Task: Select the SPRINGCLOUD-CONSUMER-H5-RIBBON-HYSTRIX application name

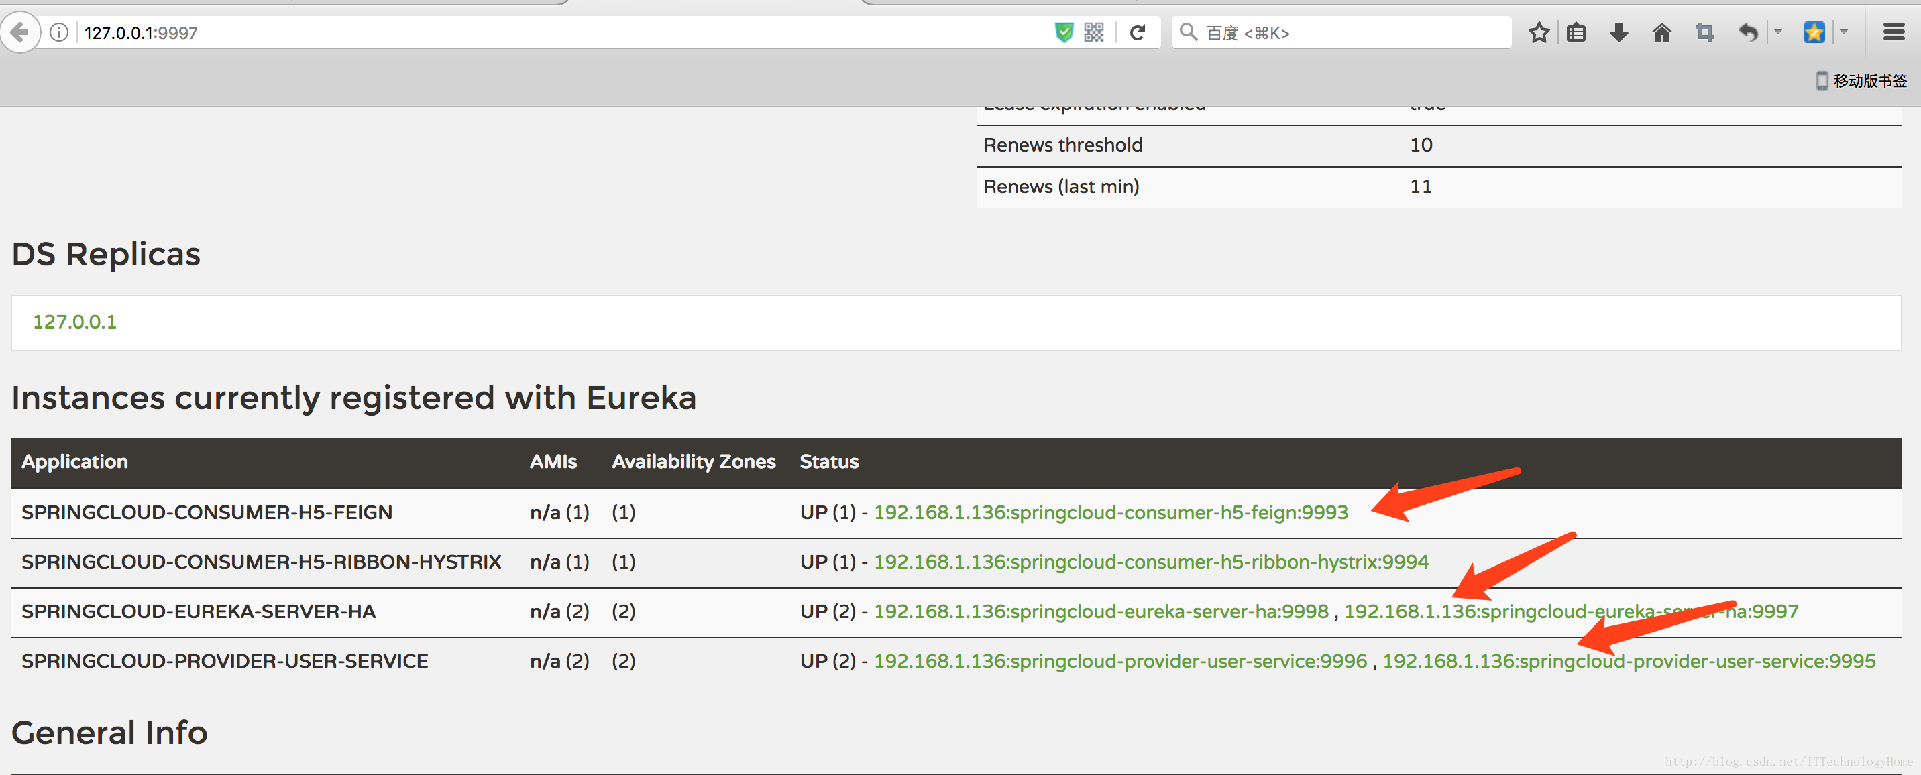Action: pyautogui.click(x=261, y=562)
